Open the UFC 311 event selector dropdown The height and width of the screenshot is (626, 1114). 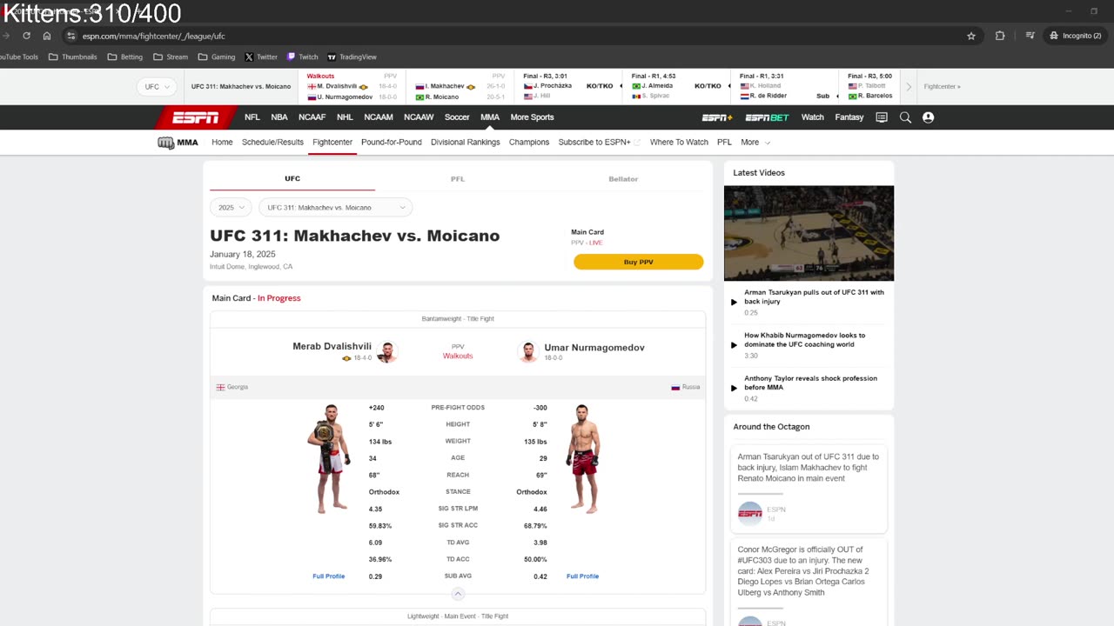pyautogui.click(x=335, y=208)
